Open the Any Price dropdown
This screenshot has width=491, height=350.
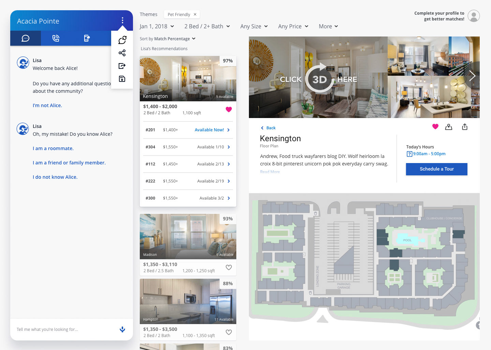tap(293, 26)
